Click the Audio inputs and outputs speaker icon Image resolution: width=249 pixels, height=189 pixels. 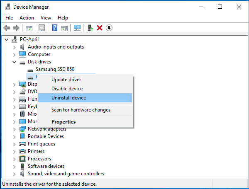pyautogui.click(x=22, y=47)
